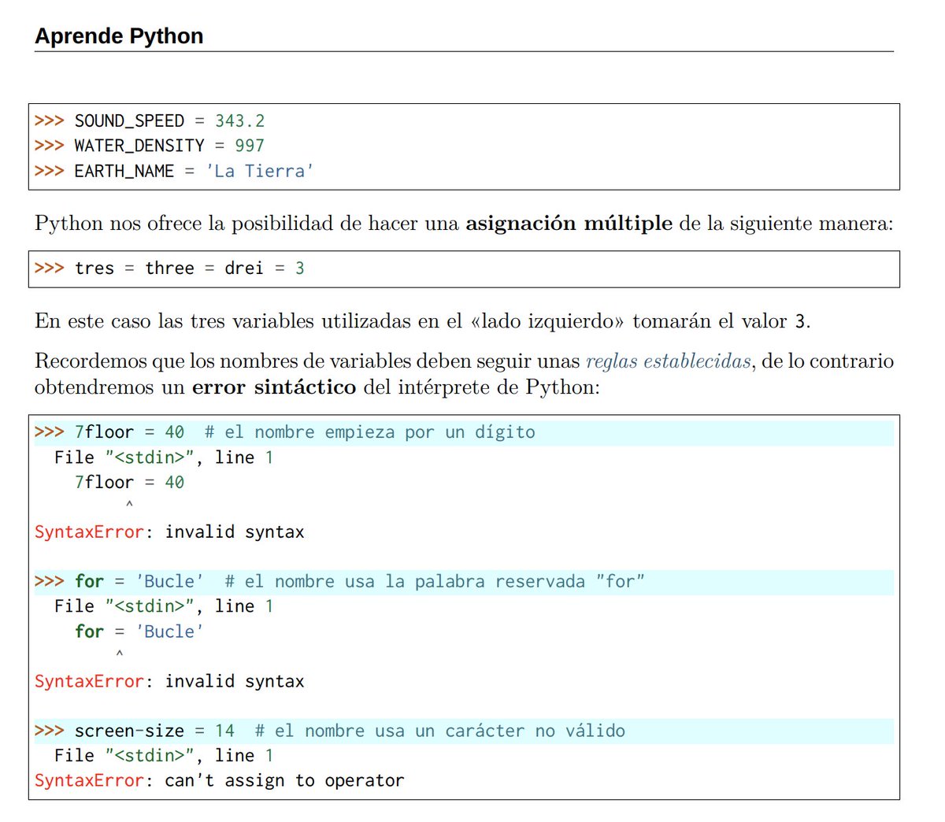Click the SOUND_SPEED = 343.2 code line

[x=150, y=121]
